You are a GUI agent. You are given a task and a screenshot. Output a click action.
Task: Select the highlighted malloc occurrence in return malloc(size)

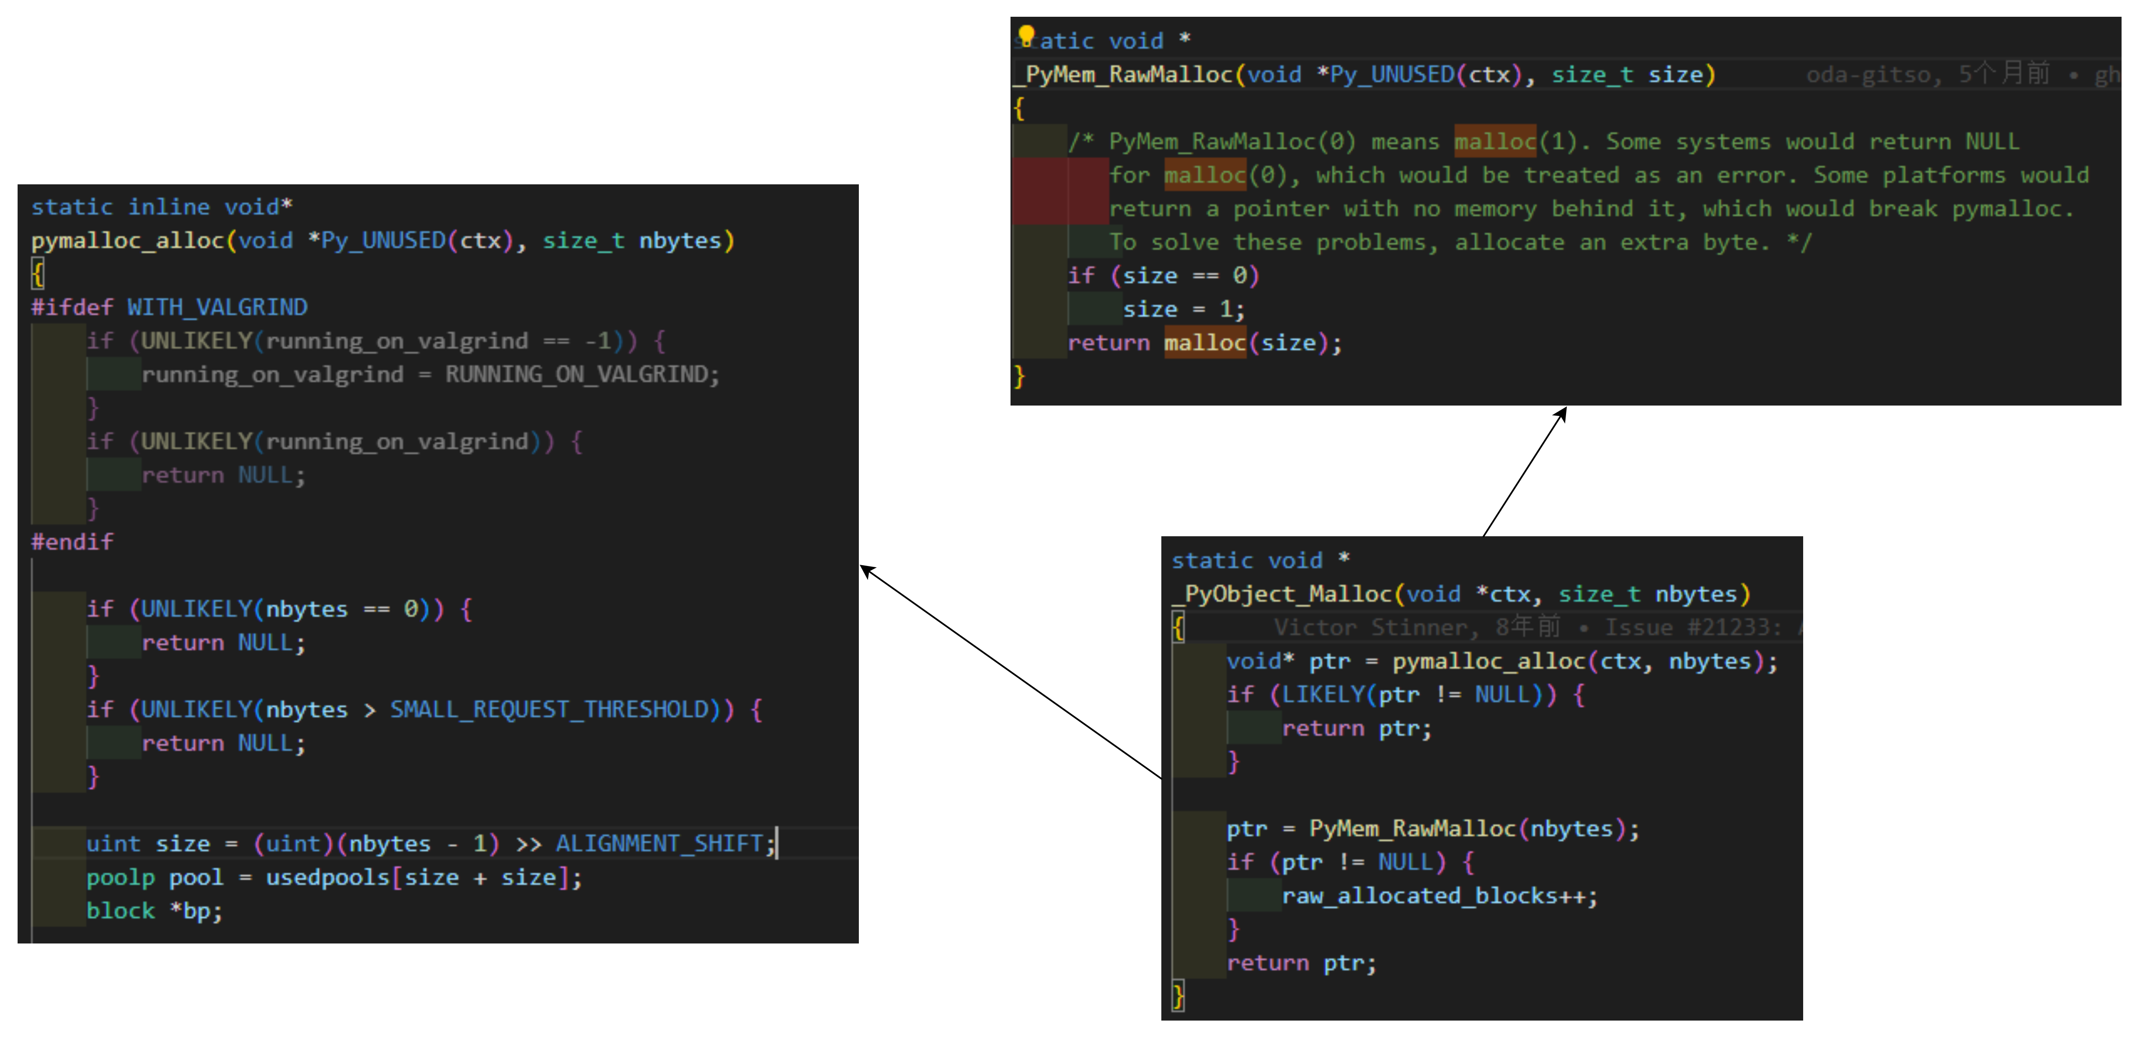[1204, 342]
